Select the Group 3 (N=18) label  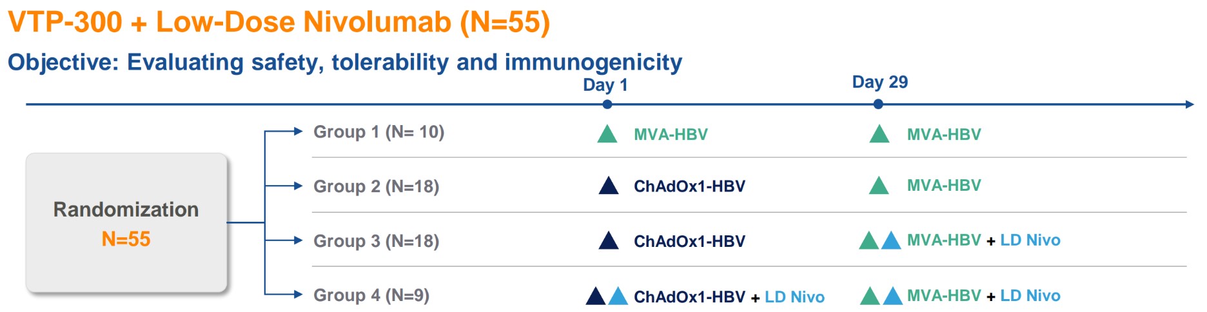point(376,241)
